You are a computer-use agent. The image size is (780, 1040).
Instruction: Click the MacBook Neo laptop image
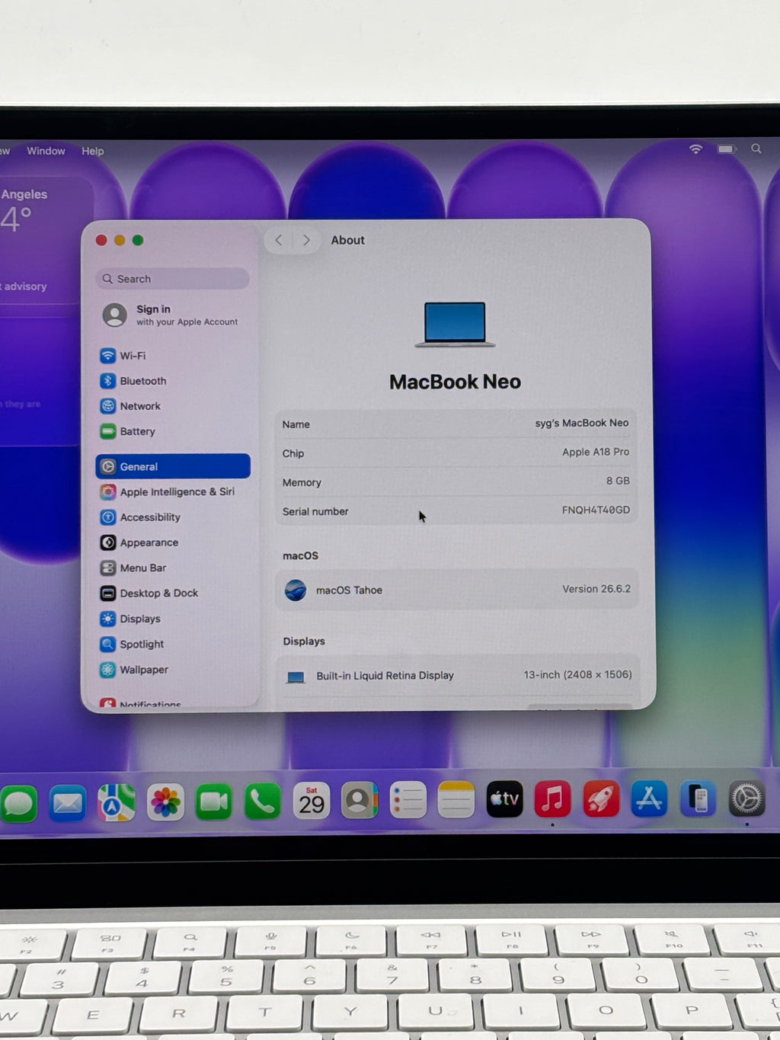455,325
